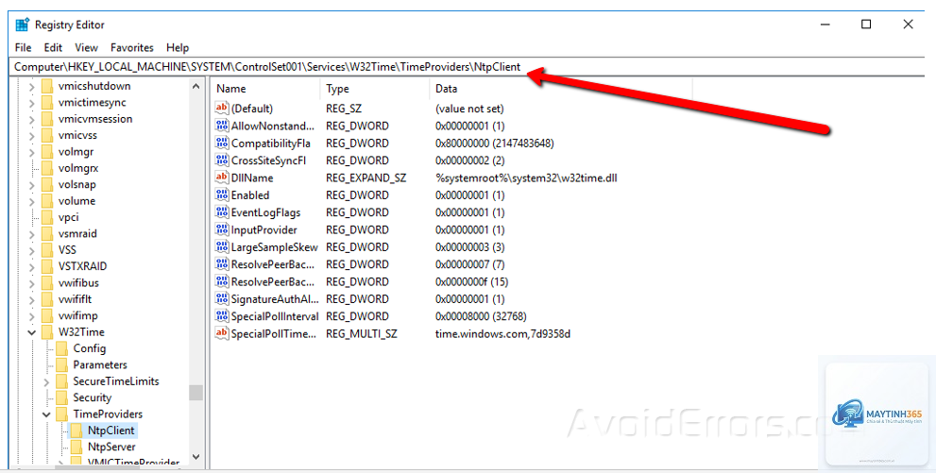This screenshot has width=936, height=473.
Task: Click data time.windows.com,7d9358d
Action: click(x=502, y=333)
